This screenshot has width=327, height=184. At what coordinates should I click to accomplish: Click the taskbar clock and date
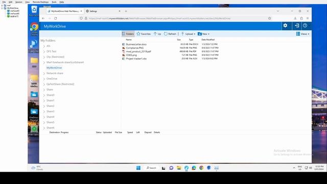[x=319, y=168]
